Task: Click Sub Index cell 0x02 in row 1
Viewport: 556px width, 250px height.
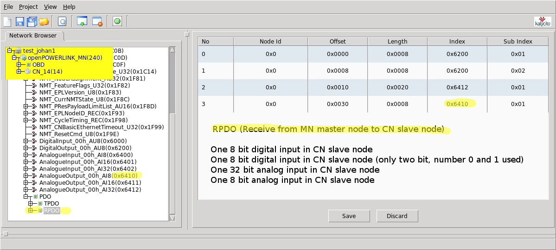Action: 518,71
